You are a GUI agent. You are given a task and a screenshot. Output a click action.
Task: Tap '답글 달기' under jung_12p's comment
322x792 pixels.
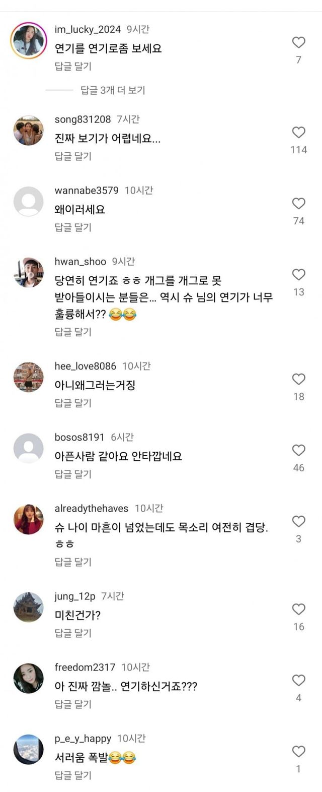[73, 633]
